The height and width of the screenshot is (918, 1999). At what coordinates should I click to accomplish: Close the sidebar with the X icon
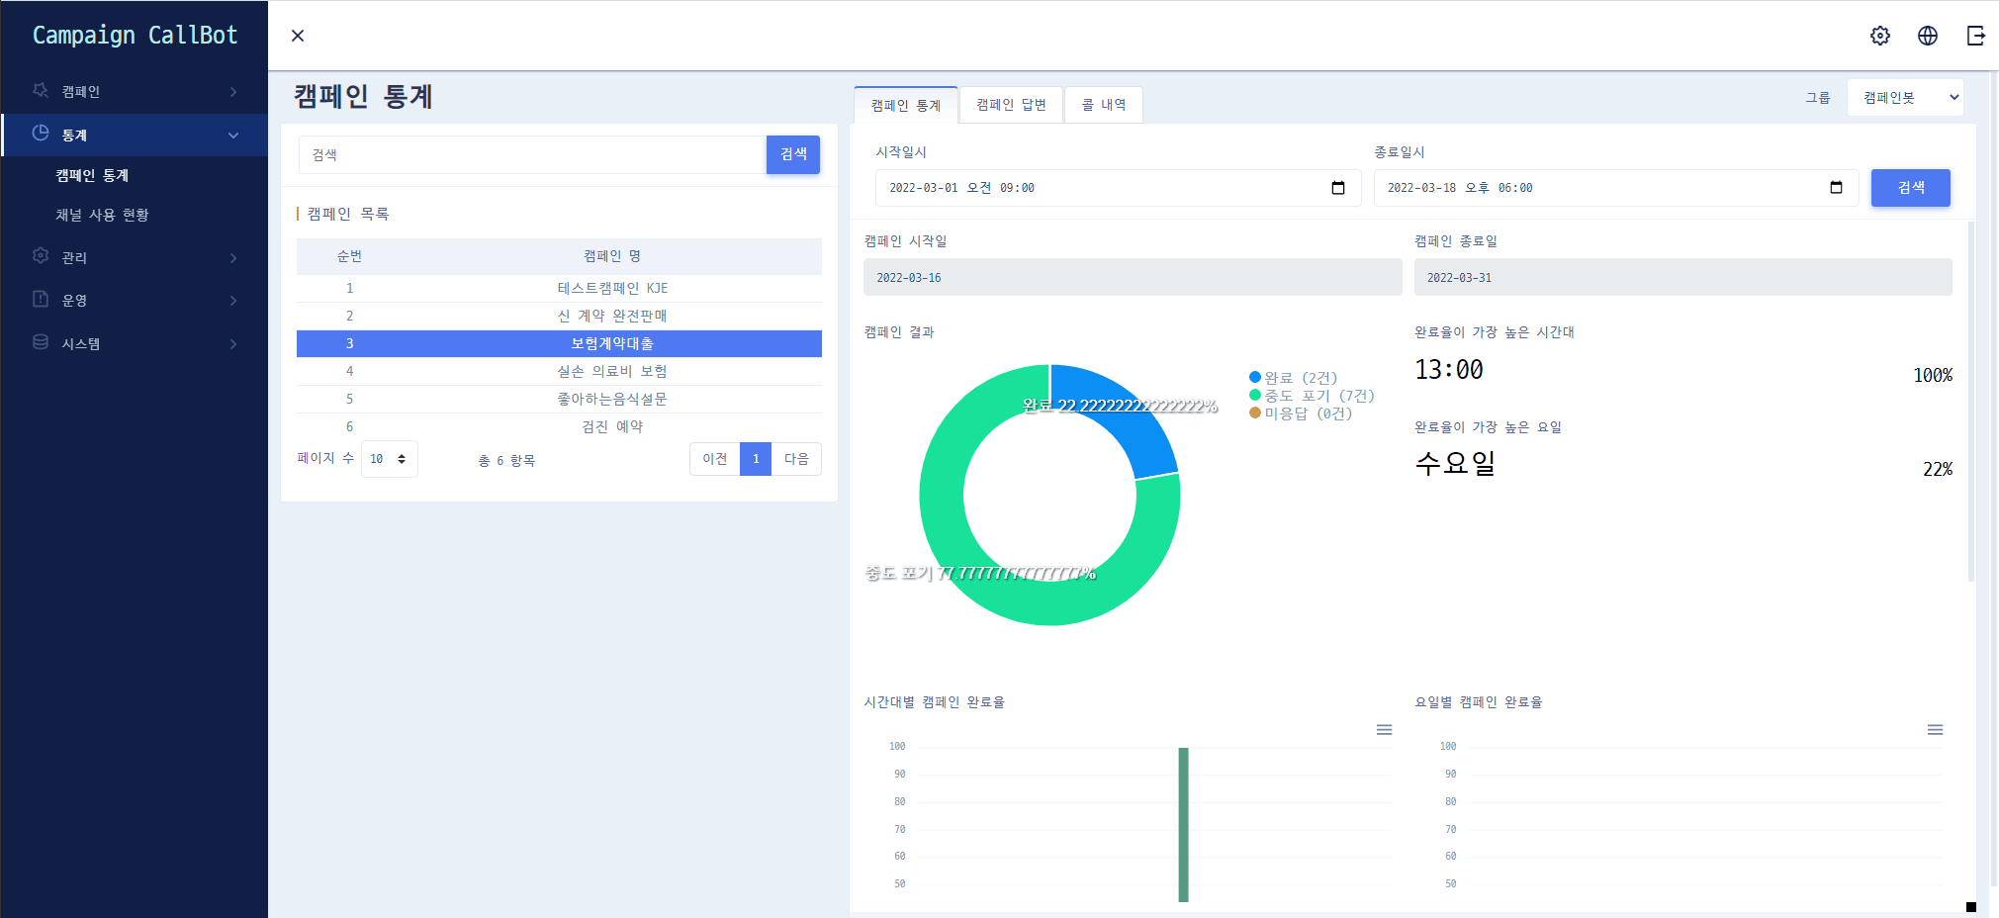[x=298, y=36]
